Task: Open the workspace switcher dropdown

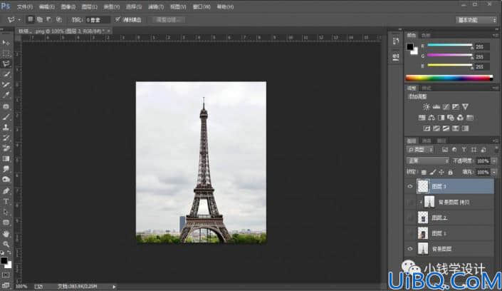Action: click(x=476, y=20)
